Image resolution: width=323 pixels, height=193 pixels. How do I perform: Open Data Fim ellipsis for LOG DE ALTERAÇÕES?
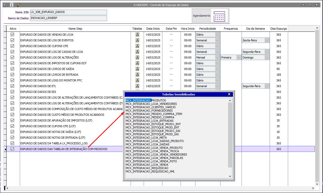(171, 57)
